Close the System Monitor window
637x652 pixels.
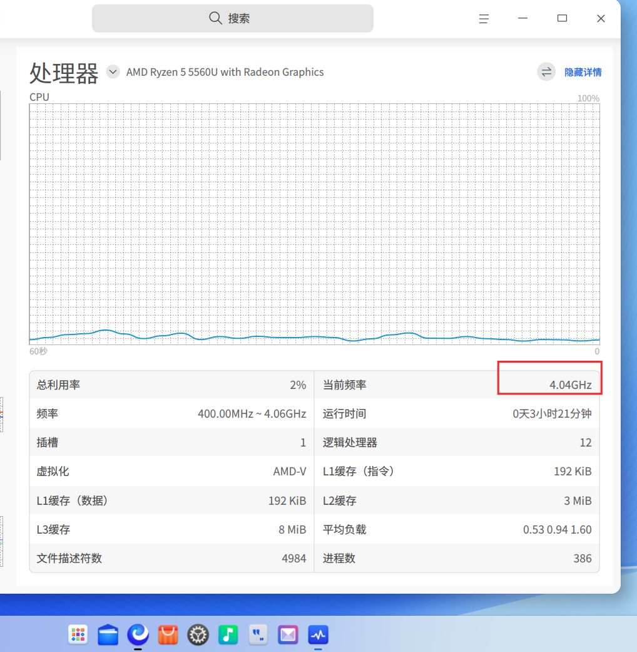point(601,18)
